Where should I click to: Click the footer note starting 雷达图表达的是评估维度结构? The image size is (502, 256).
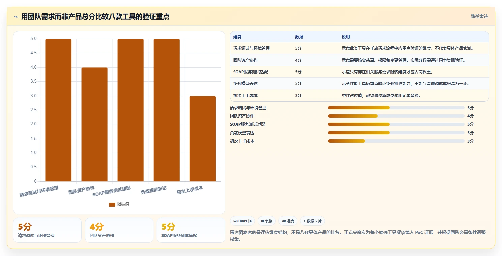click(x=358, y=235)
